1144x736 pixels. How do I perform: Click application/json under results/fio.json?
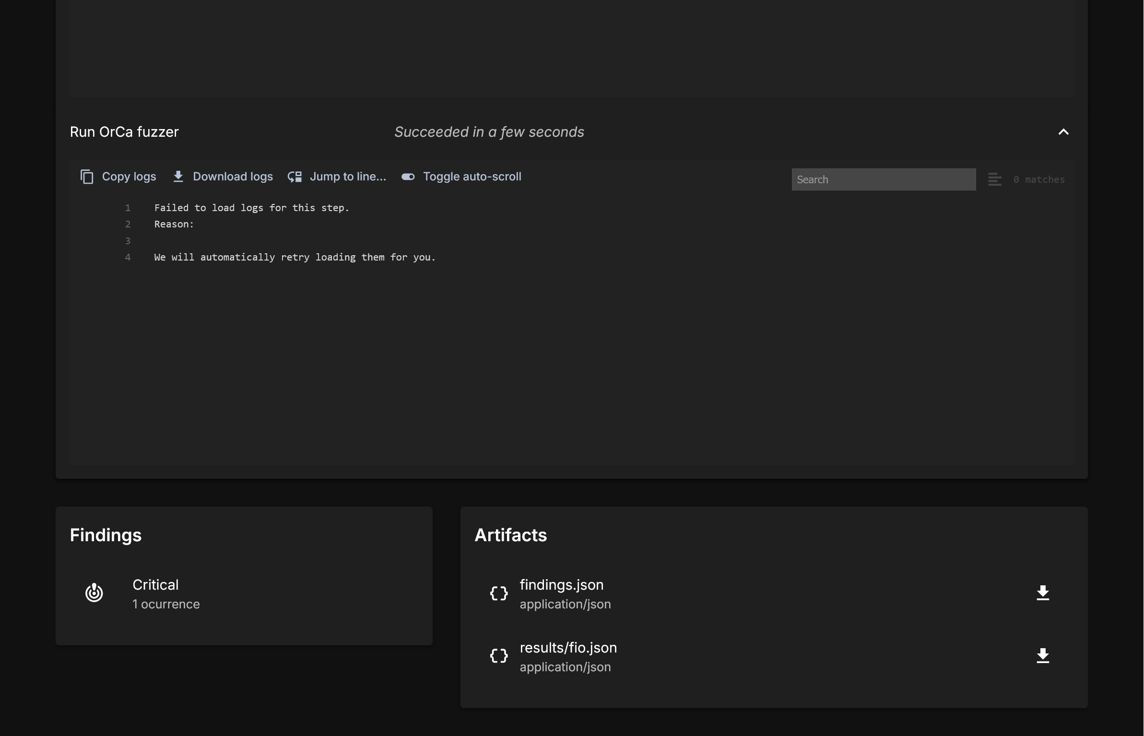point(565,667)
